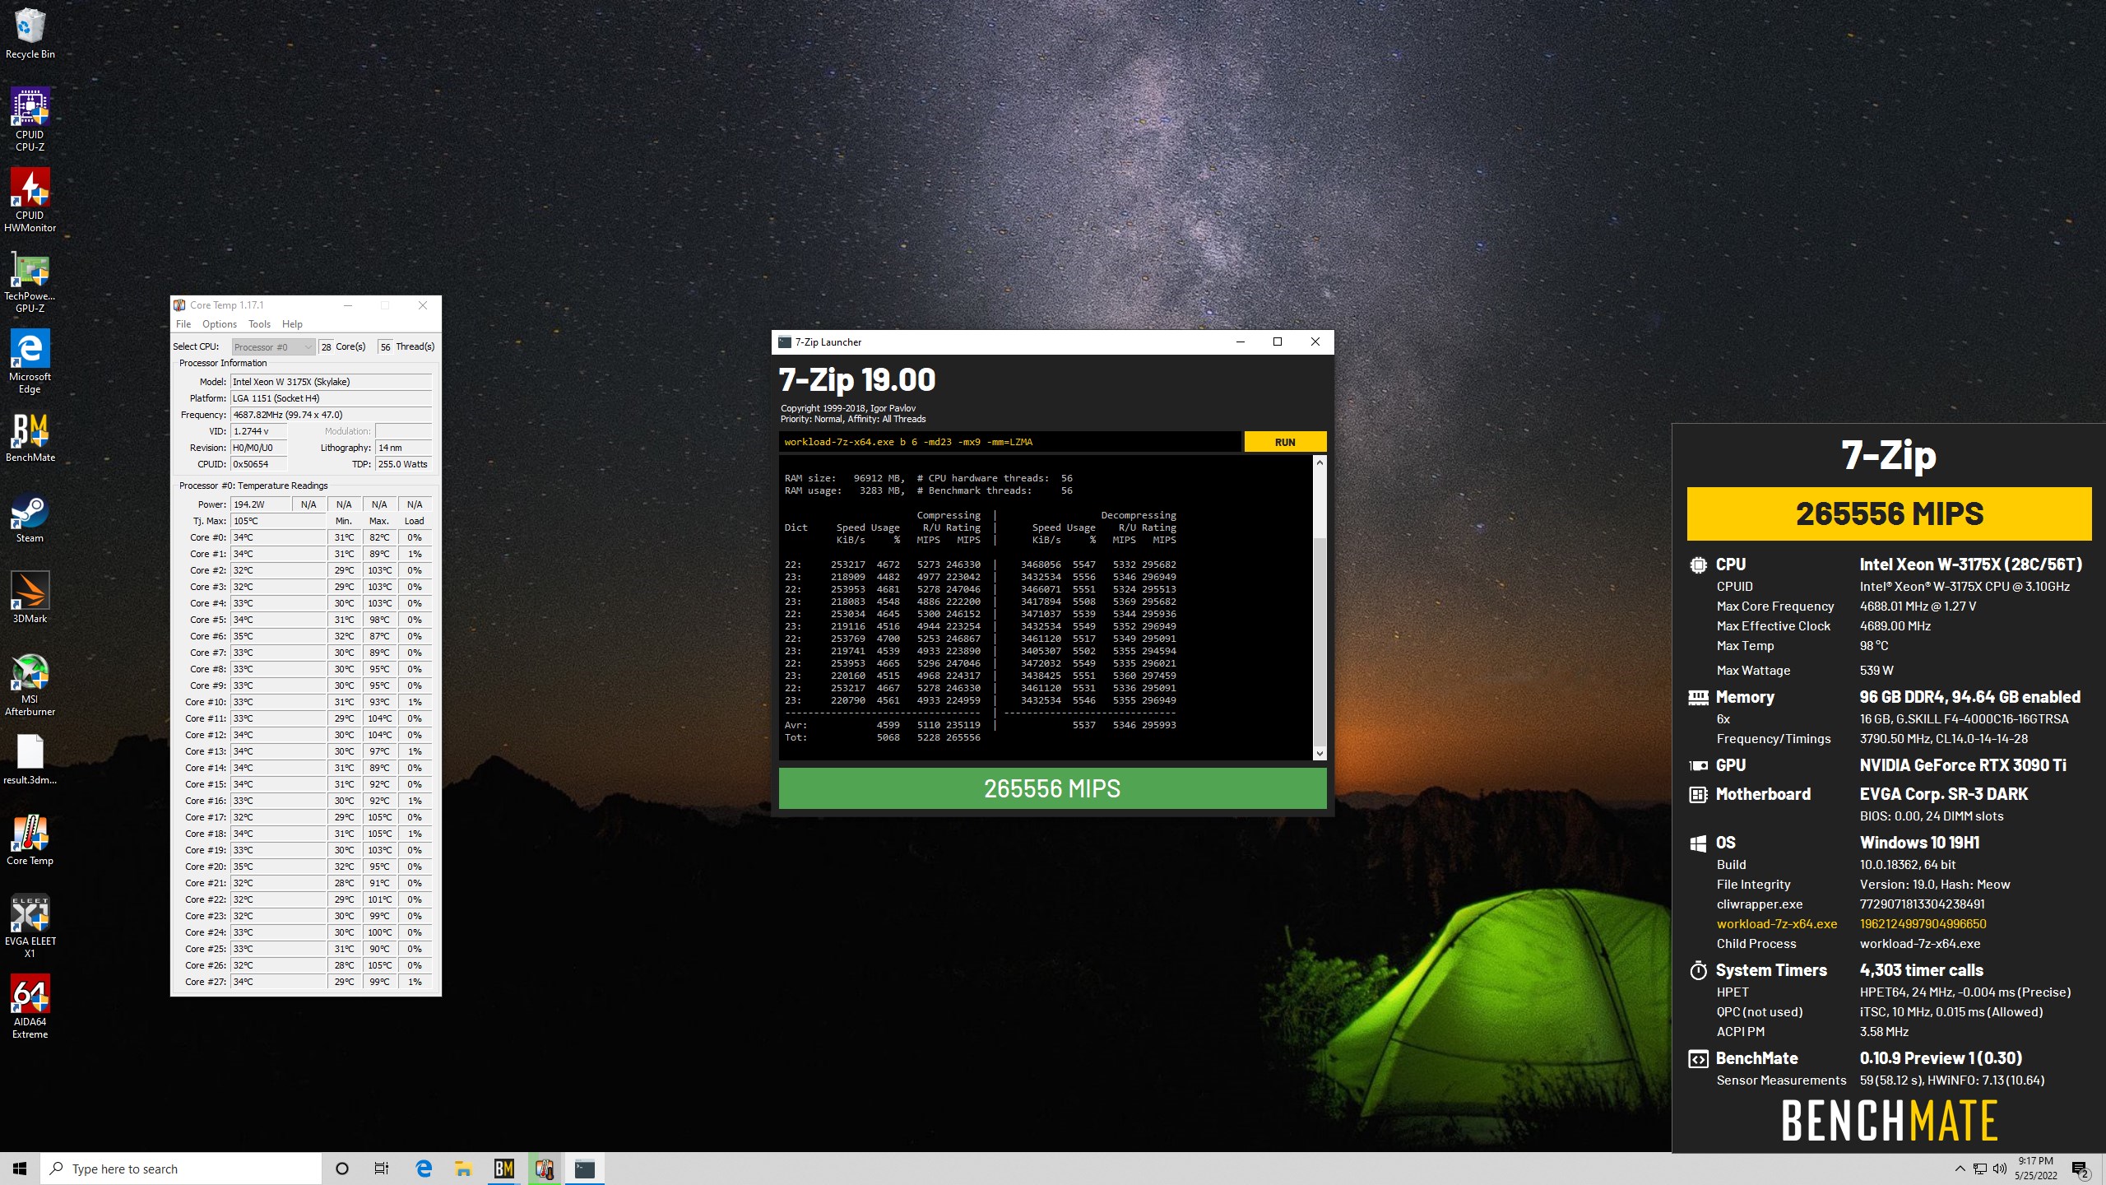Click the Cortana circle icon on taskbar

point(342,1169)
